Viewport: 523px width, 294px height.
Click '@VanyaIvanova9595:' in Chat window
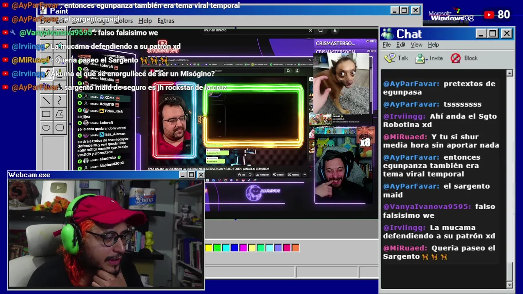click(x=427, y=207)
